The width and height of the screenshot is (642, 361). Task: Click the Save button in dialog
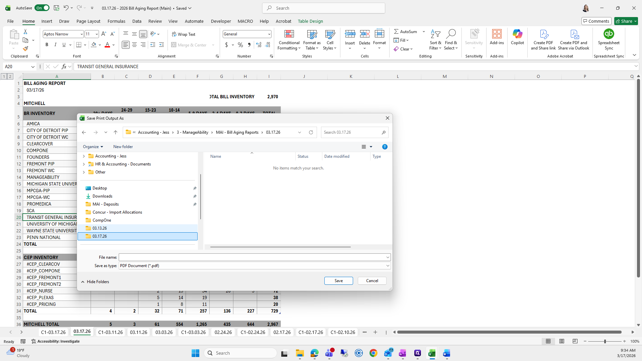pyautogui.click(x=338, y=281)
